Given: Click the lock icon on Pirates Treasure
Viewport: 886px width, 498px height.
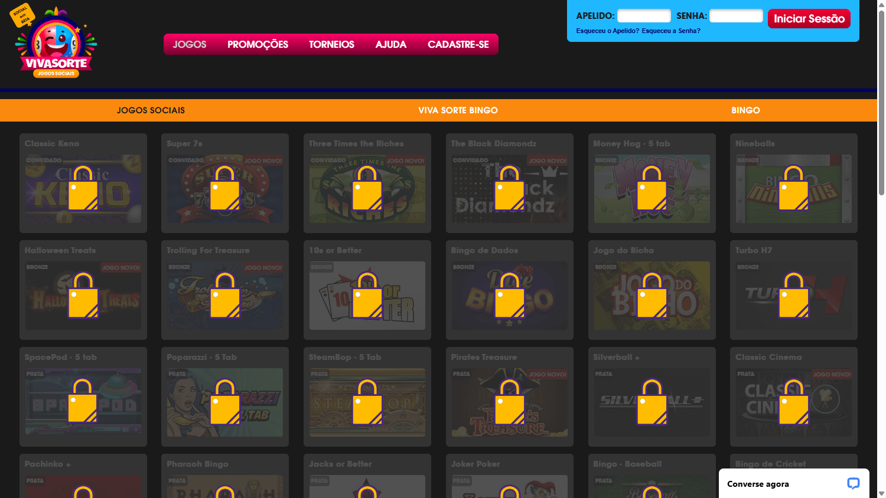Looking at the screenshot, I should point(509,401).
